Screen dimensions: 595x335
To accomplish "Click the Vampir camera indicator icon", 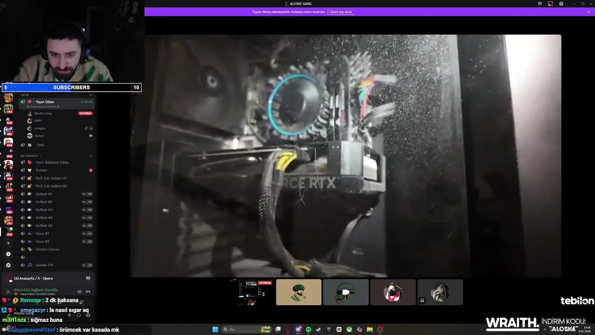I will pyautogui.click(x=91, y=135).
